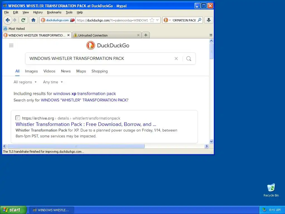285x214 pixels.
Task: Select the All results tab
Action: [17, 71]
